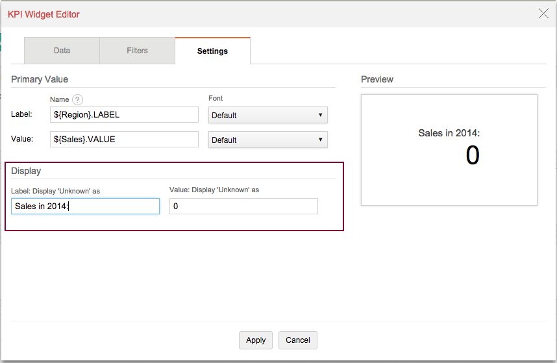Open the Label font dropdown
The height and width of the screenshot is (363, 557).
click(x=267, y=116)
